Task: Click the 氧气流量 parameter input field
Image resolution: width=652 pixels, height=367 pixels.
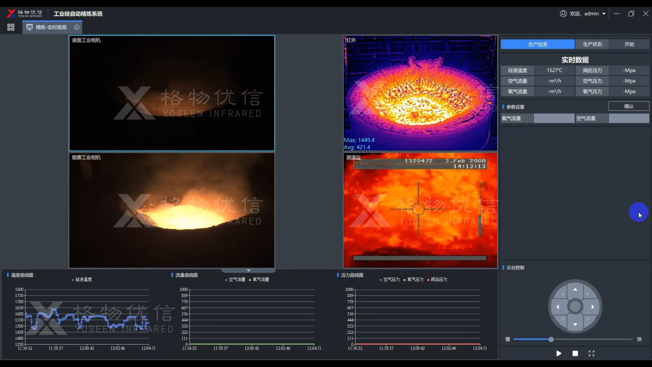Action: click(554, 118)
